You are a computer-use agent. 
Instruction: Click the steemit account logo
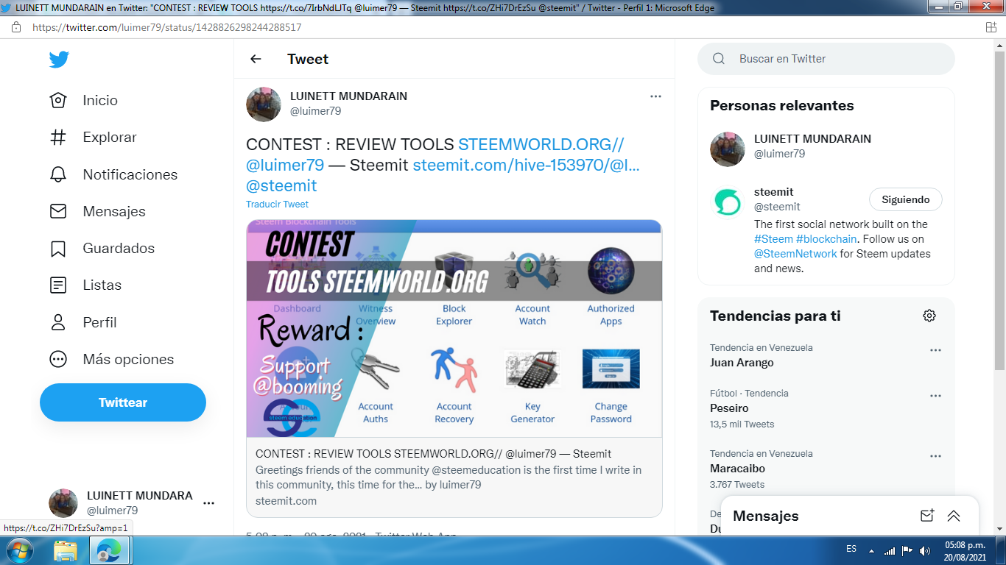pos(728,202)
